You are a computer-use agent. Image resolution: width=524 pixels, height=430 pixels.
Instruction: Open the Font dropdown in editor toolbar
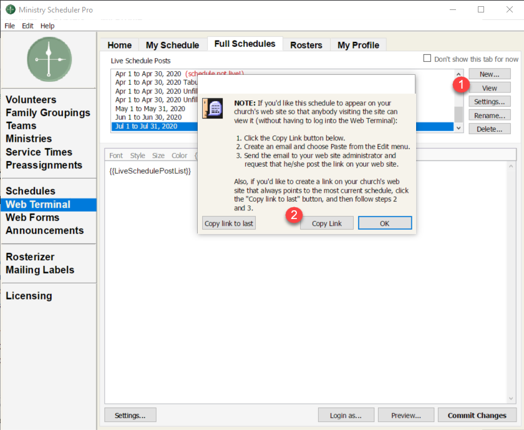(x=116, y=155)
